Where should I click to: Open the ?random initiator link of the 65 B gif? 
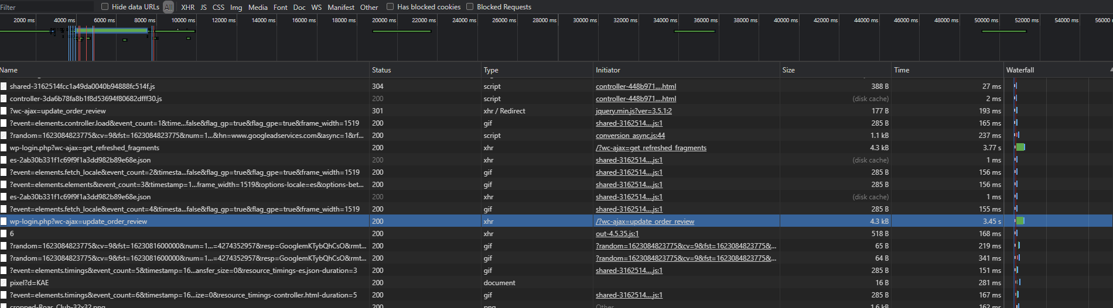686,246
